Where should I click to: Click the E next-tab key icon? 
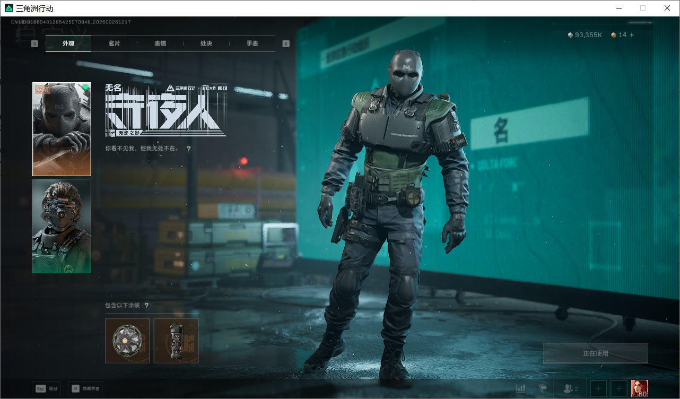coord(286,44)
